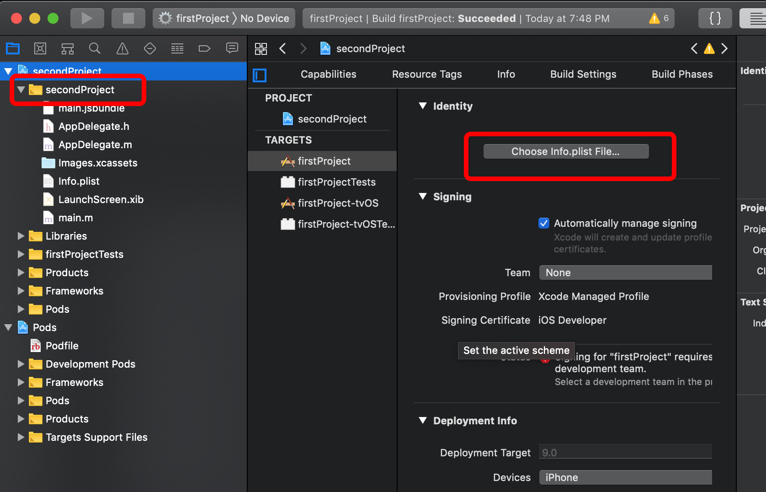Screen dimensions: 766x492
Task: Expand the firstProjectTests folder
Action: [x=21, y=254]
